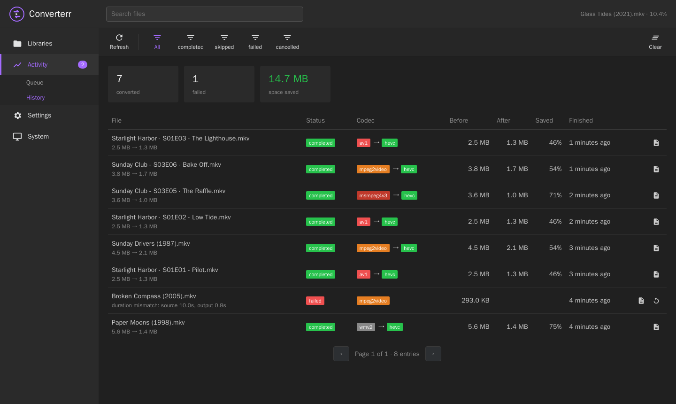
Task: Filter history by failed status
Action: point(255,42)
